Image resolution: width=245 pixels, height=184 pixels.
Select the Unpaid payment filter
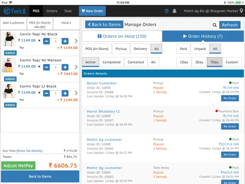(x=200, y=49)
